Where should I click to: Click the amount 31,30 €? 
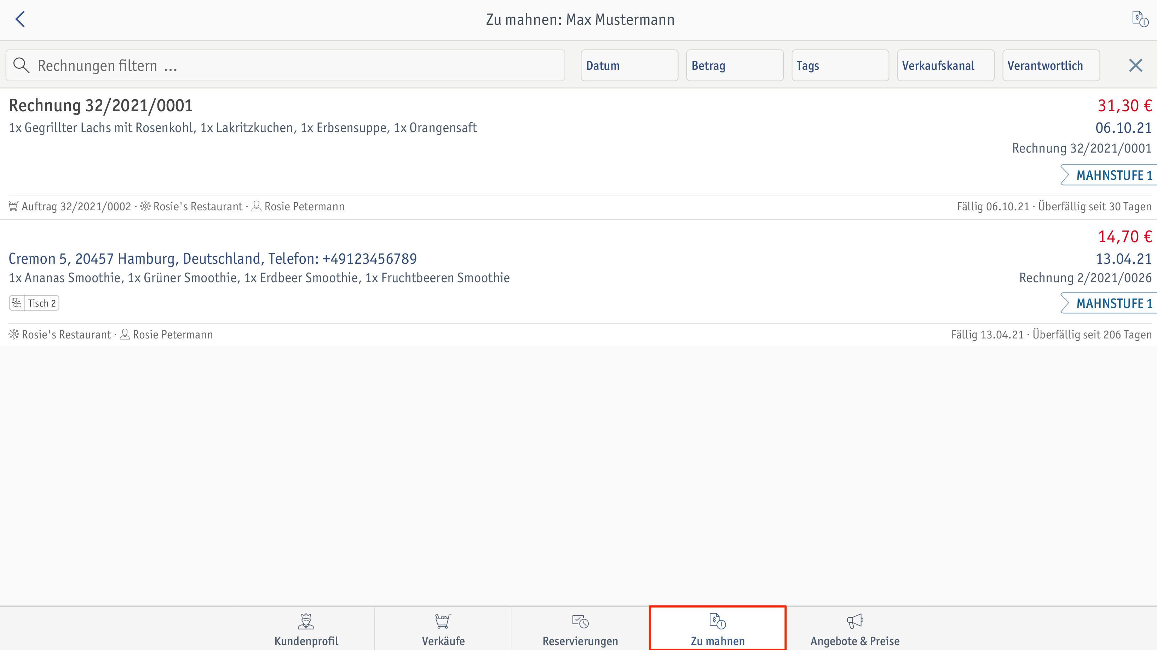pos(1125,106)
